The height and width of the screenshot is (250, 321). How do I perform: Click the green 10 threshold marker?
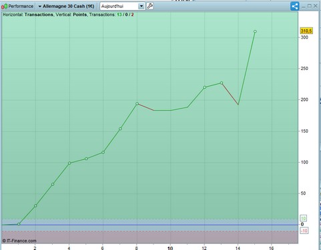[303, 218]
